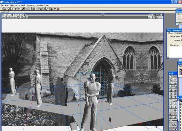The image size is (182, 131).
Task: Click the Save disk icon in the toolbar
Action: point(9,9)
